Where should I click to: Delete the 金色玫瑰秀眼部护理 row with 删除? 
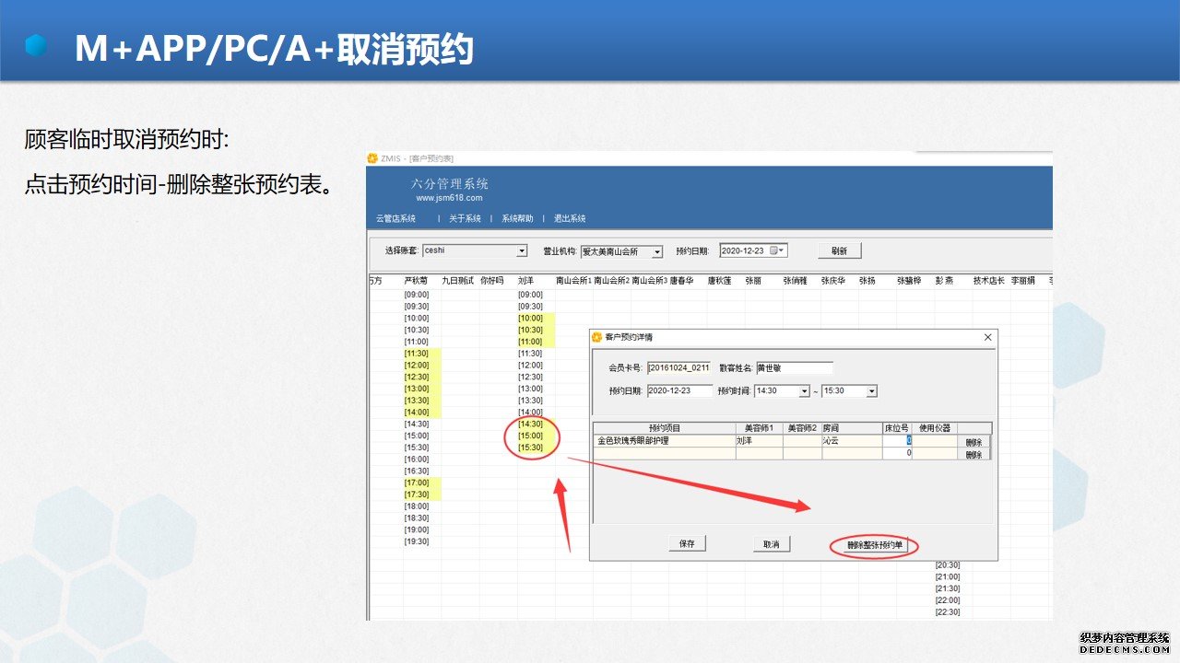(973, 442)
